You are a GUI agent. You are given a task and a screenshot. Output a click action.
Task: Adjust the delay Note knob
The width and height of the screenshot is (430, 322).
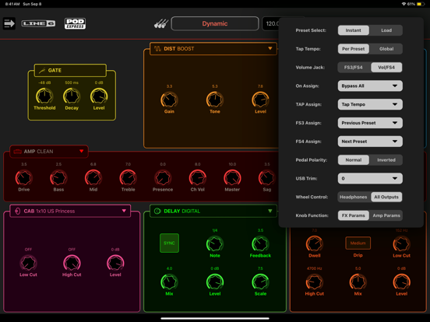(x=215, y=244)
